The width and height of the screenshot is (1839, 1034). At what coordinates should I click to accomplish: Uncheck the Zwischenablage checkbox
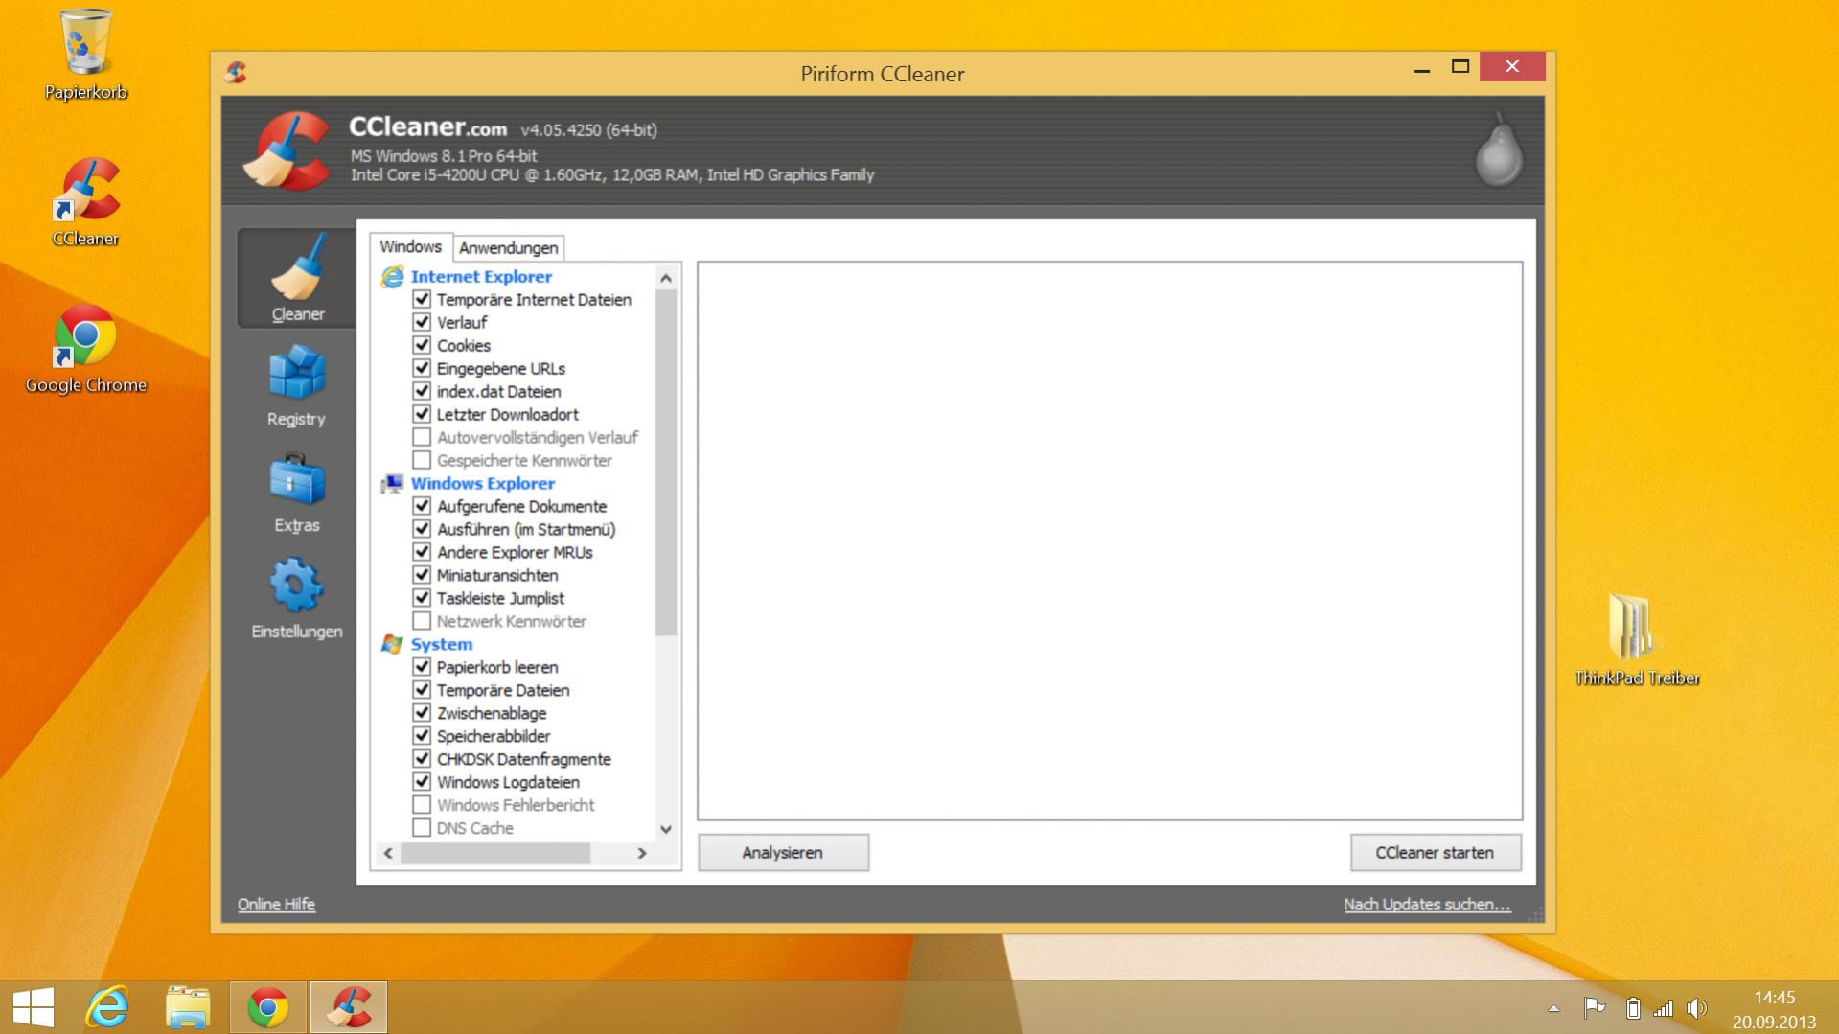tap(422, 713)
